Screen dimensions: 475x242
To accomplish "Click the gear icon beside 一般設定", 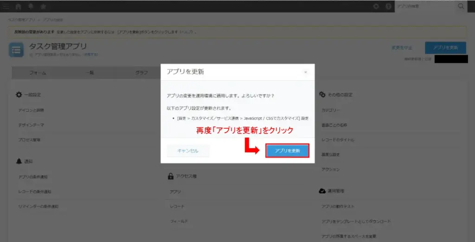I will pos(19,95).
